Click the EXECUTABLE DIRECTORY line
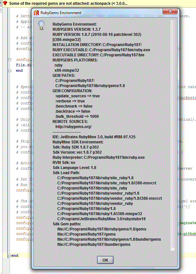Viewport: 196px width, 274px height. tap(98, 55)
